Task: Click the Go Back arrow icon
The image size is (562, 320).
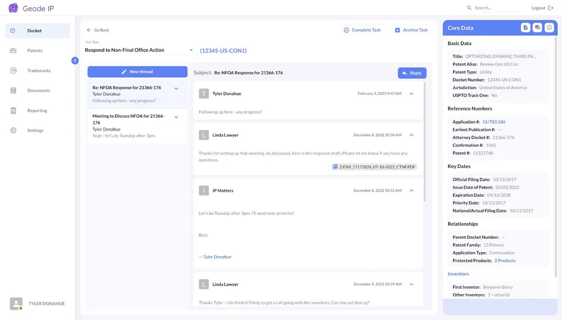Action: 89,30
